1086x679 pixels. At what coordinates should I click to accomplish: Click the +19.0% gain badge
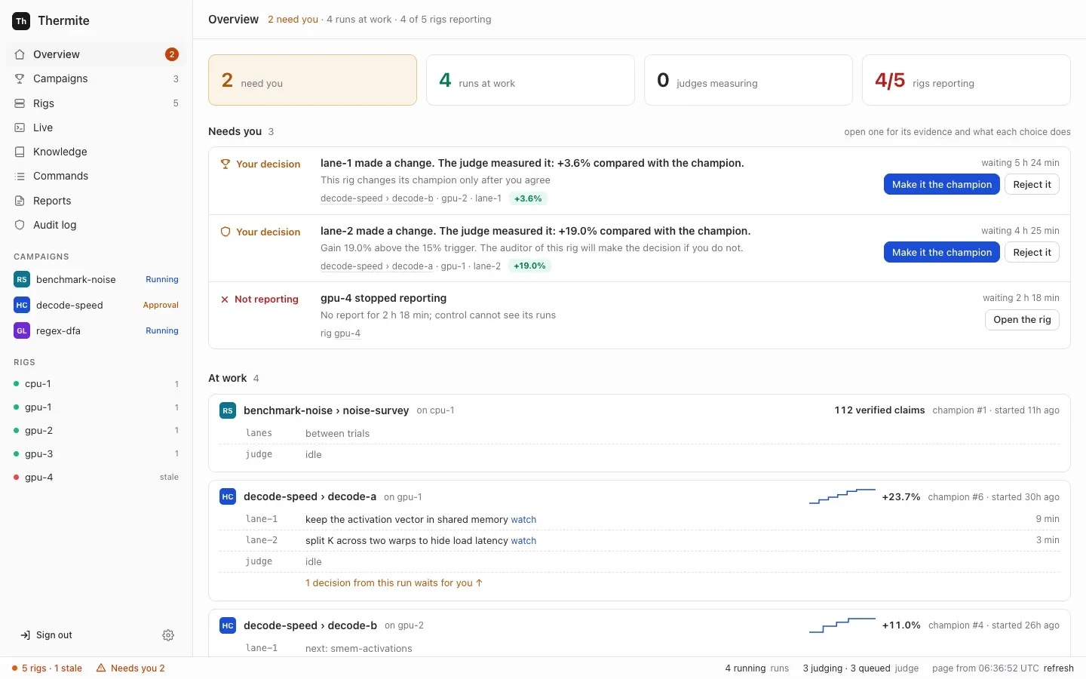pyautogui.click(x=529, y=266)
